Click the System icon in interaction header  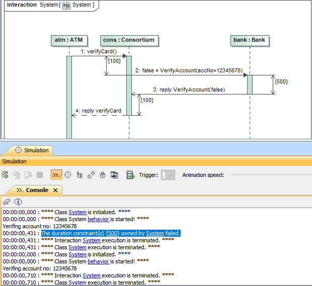66,5
